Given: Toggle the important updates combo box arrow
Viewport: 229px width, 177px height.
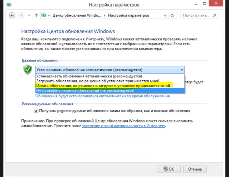Looking at the screenshot, I should [182, 70].
